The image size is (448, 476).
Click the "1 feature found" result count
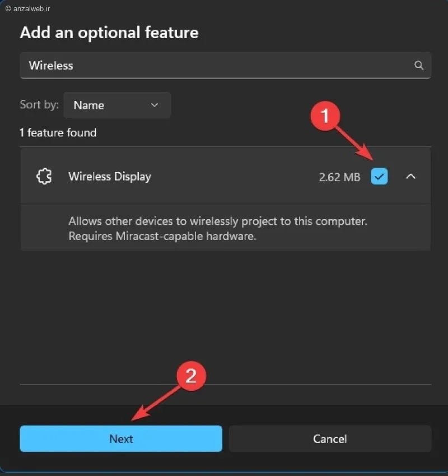(x=58, y=133)
